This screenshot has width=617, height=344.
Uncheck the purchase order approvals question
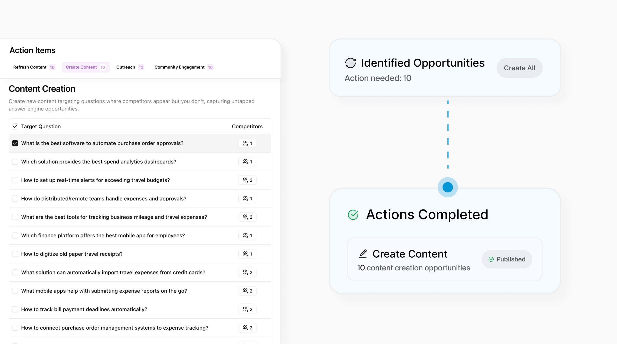15,143
